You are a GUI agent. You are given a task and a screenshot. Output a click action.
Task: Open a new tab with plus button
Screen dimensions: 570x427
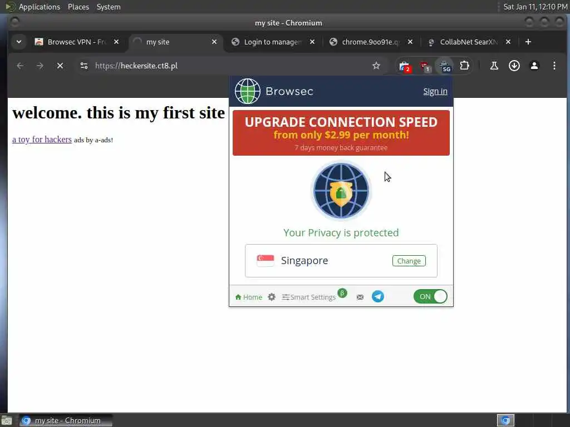(528, 42)
